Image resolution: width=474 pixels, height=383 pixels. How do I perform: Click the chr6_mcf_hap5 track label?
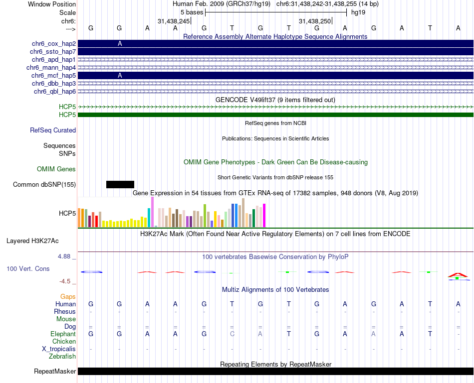pos(53,75)
